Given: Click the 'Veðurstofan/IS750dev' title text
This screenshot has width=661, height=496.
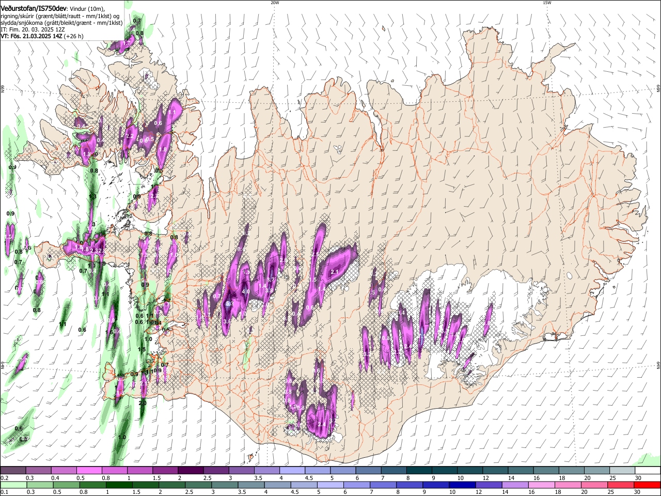Looking at the screenshot, I should [x=34, y=8].
